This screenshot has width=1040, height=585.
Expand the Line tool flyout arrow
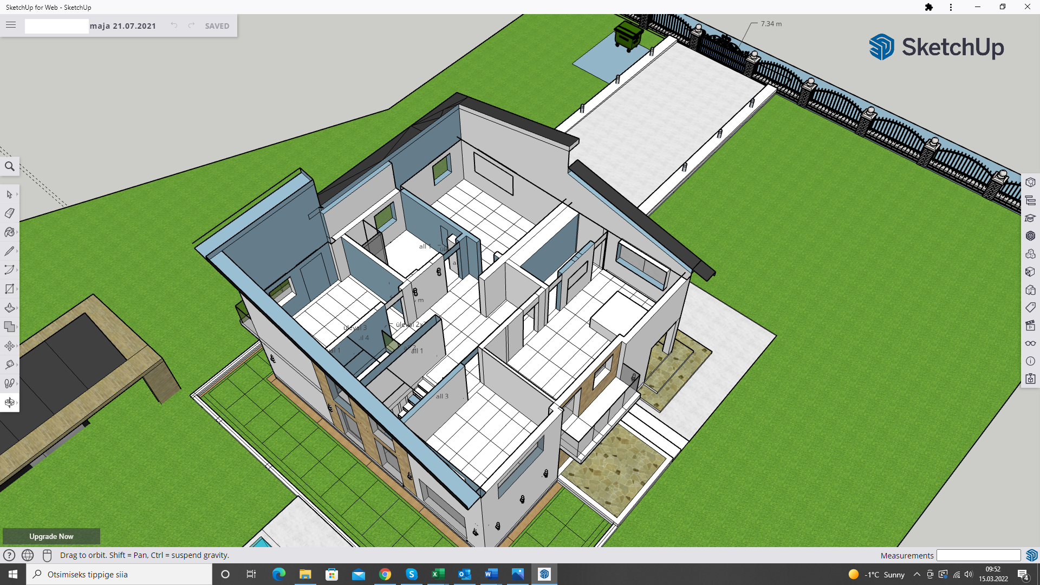point(17,251)
